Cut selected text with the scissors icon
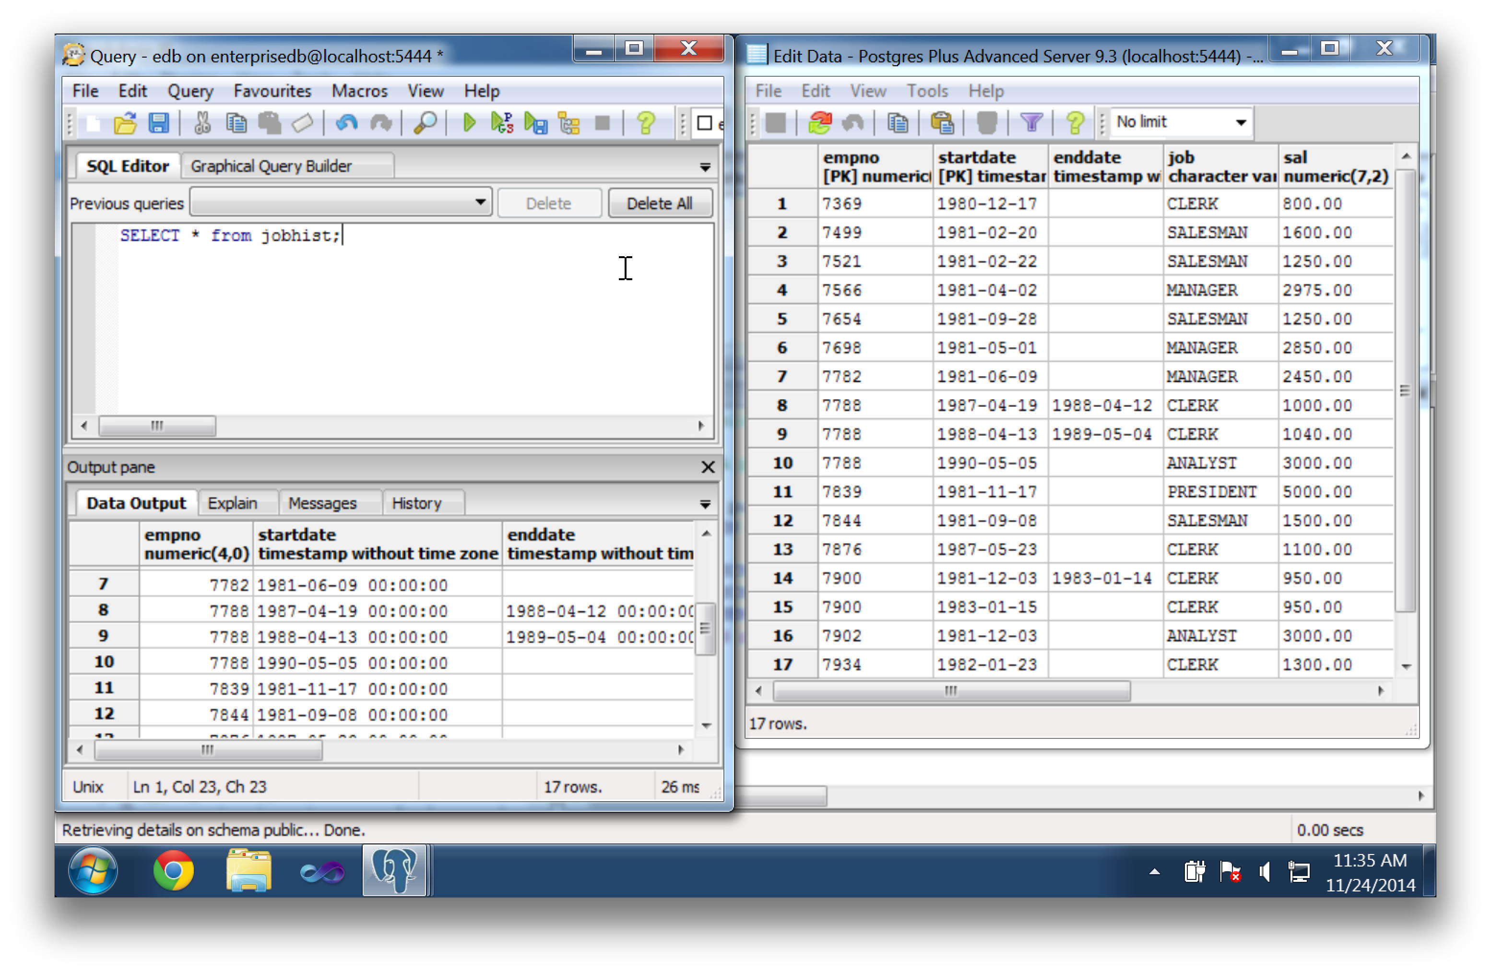 pos(202,123)
